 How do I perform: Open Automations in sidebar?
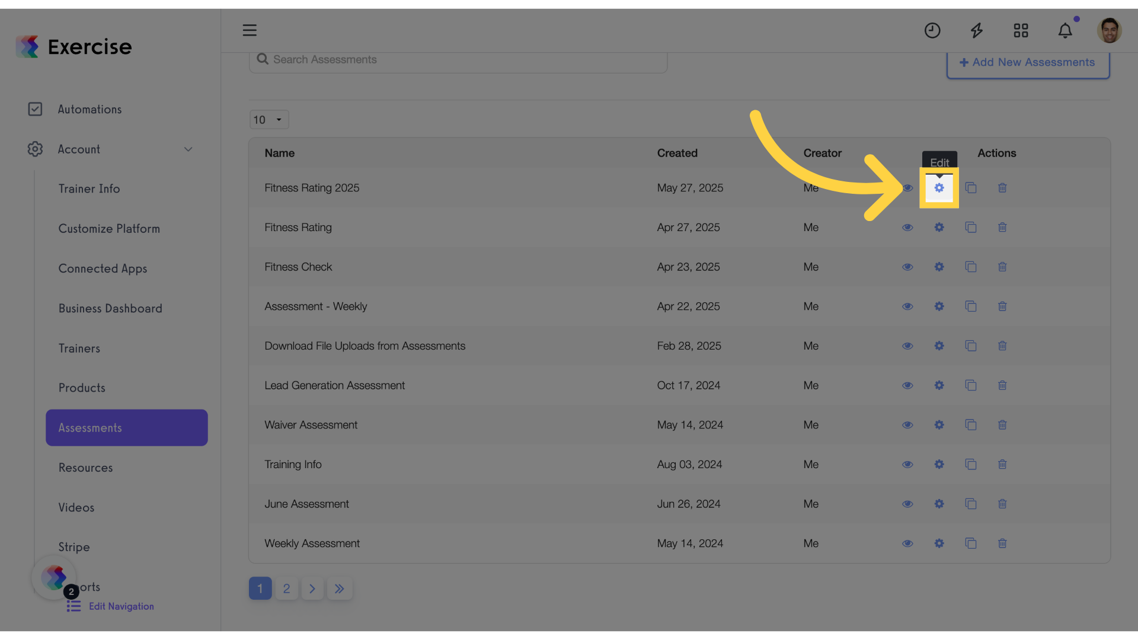pos(89,110)
